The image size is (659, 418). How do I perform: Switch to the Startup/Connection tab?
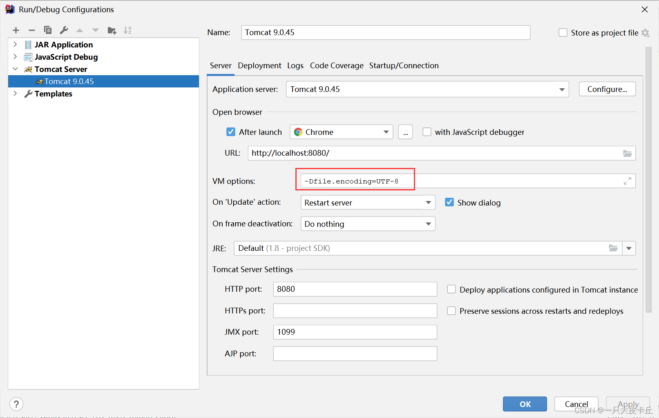click(x=404, y=66)
